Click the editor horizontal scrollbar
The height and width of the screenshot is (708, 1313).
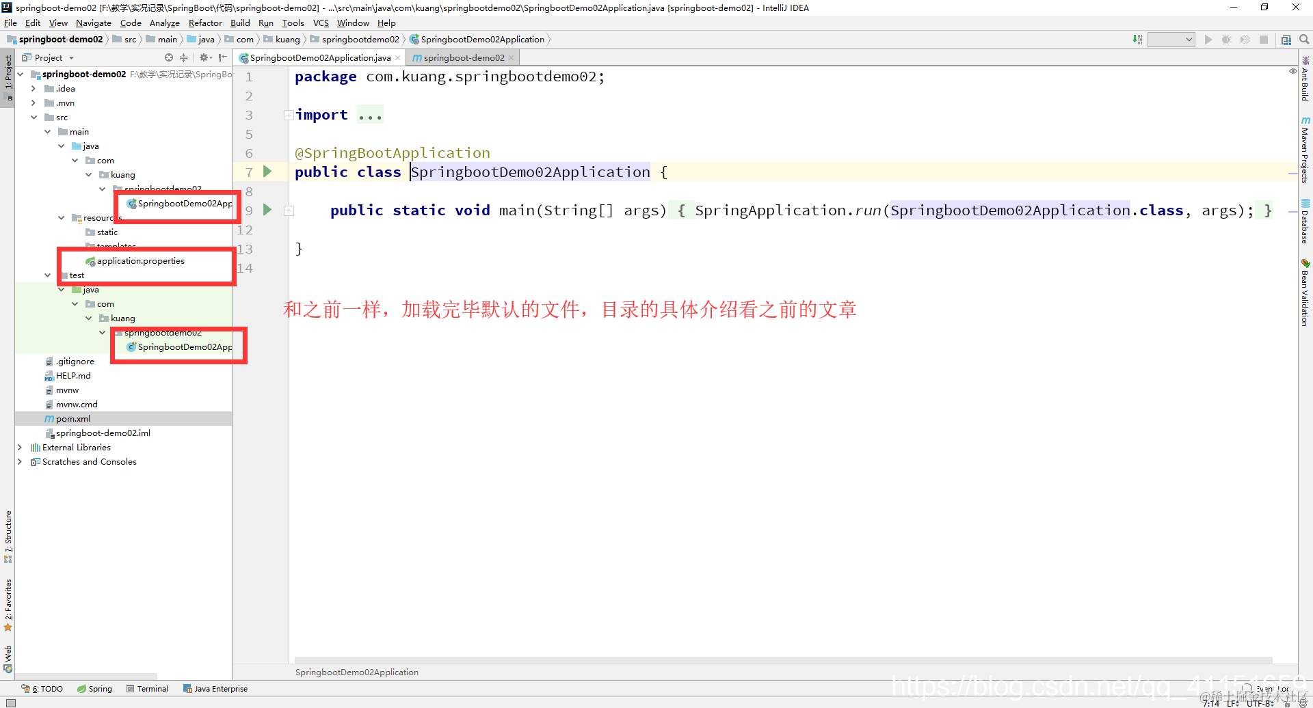click(x=783, y=660)
